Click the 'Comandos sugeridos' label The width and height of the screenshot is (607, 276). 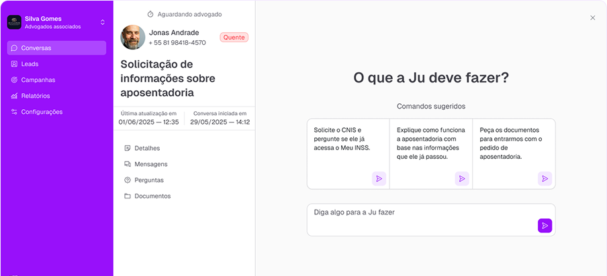coord(431,106)
